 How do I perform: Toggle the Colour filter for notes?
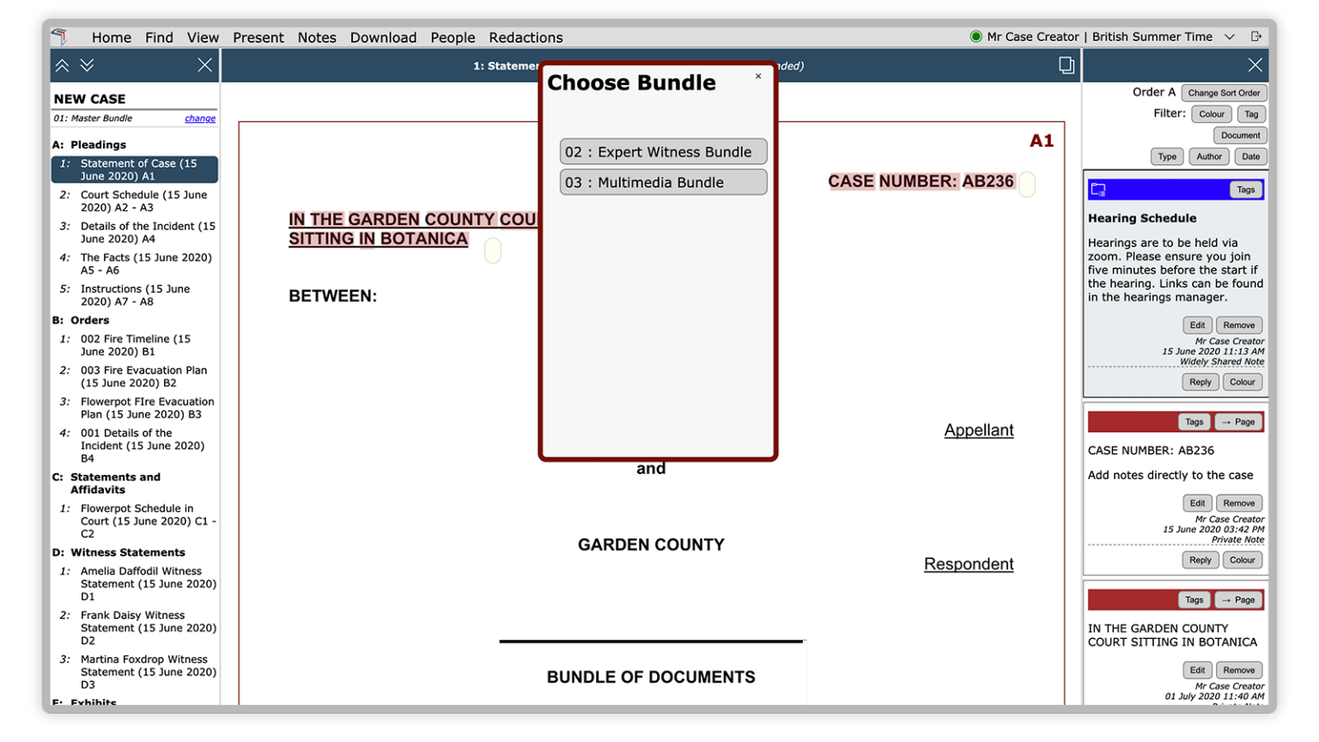click(x=1211, y=113)
